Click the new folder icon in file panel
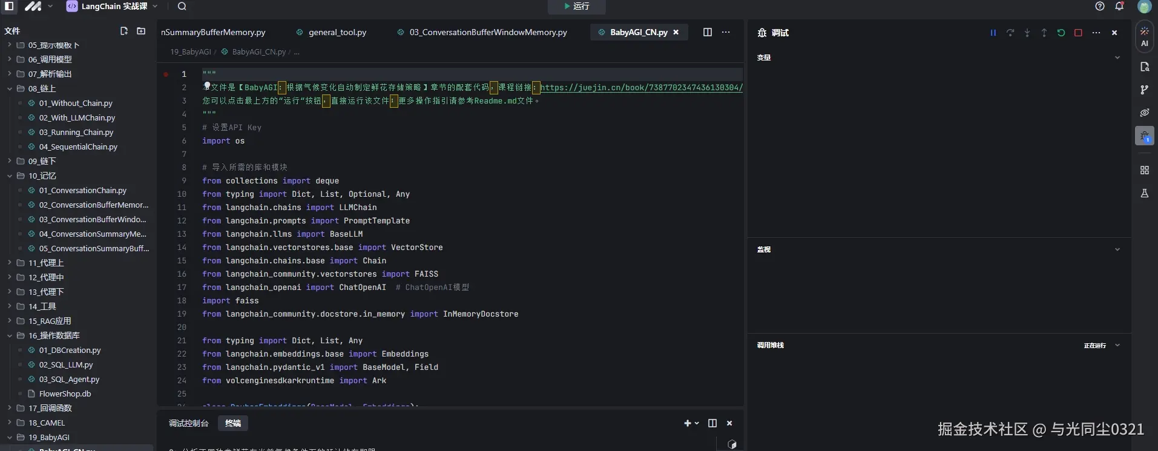This screenshot has height=451, width=1158. (141, 31)
